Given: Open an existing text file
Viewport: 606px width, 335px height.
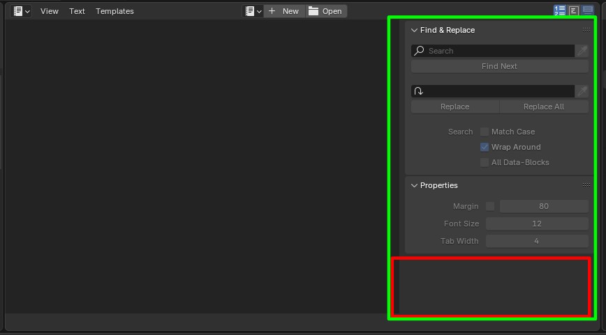Looking at the screenshot, I should coord(326,11).
